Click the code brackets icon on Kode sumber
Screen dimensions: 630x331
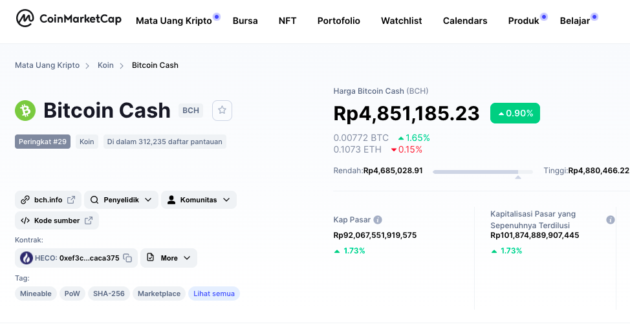(25, 220)
